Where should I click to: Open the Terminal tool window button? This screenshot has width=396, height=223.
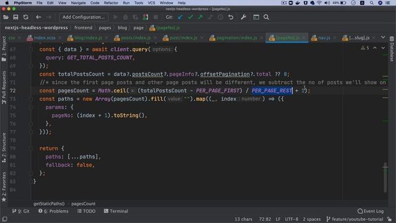coord(116,211)
